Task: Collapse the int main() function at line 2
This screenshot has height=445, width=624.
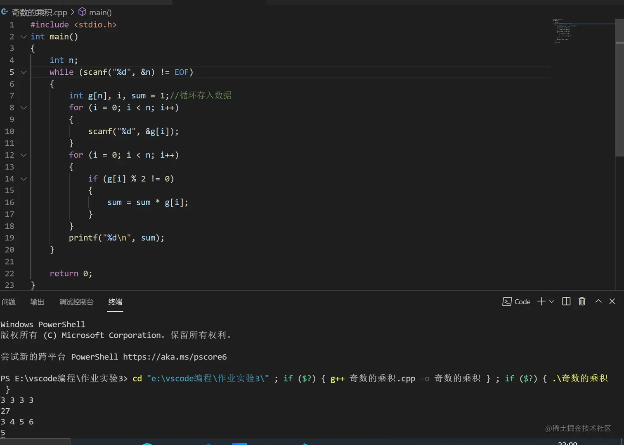Action: [x=24, y=37]
